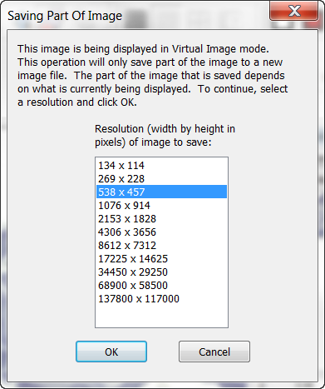
Task: Click blank dialog area left of the listbox
Action: [52, 242]
